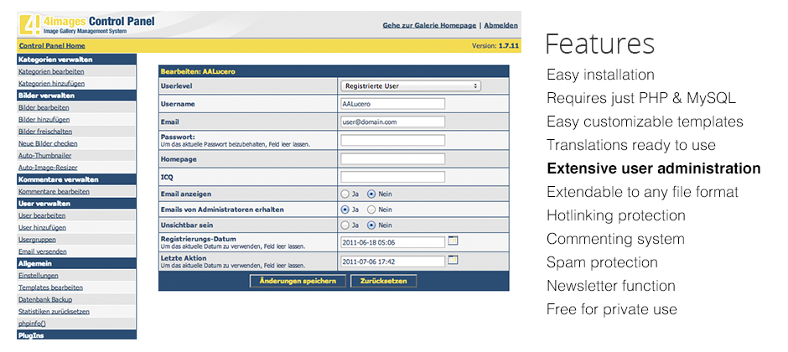Open calendar picker for Registrierungs-Datum
This screenshot has width=788, height=352.
[x=453, y=241]
